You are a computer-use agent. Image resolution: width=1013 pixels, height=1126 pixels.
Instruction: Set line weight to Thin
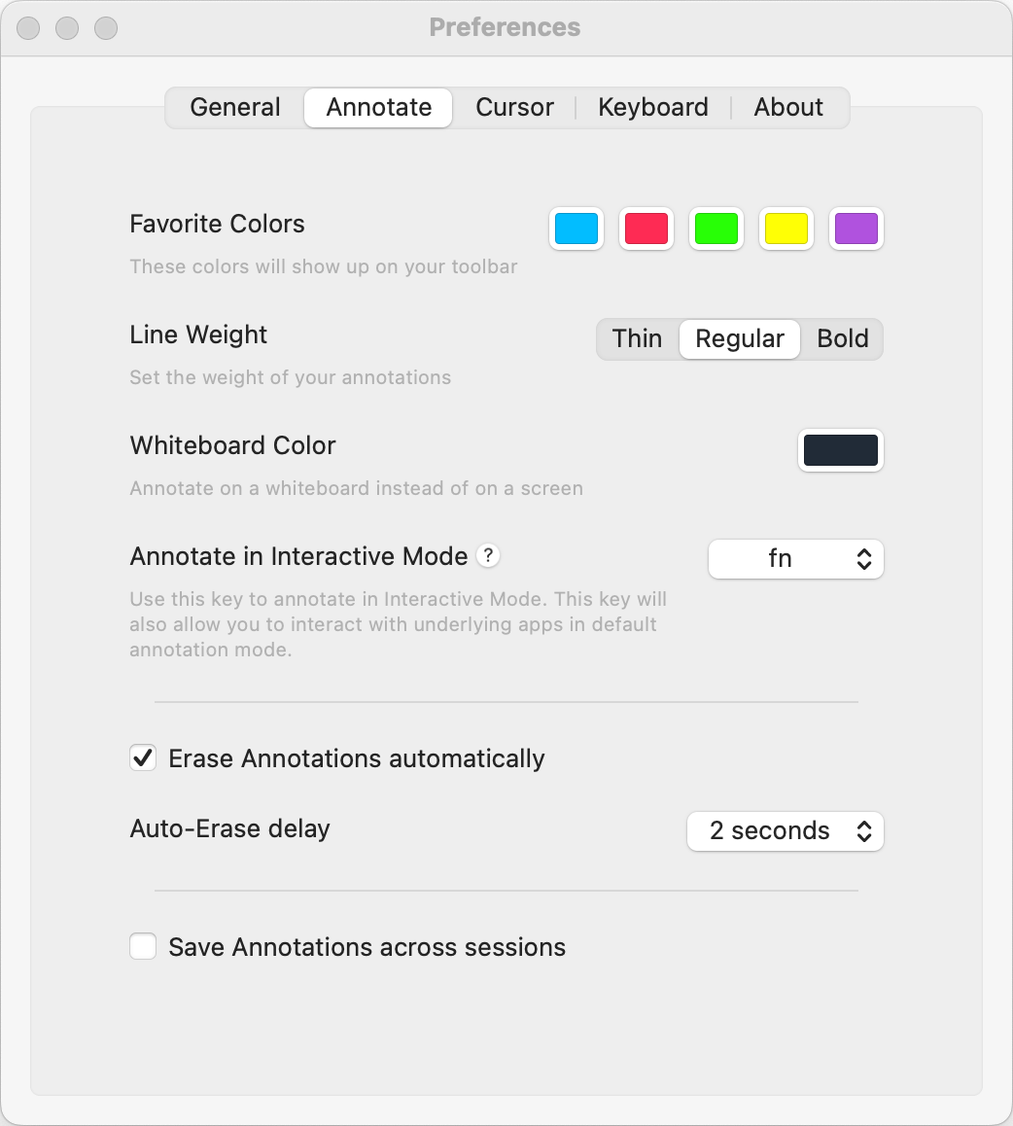click(637, 339)
